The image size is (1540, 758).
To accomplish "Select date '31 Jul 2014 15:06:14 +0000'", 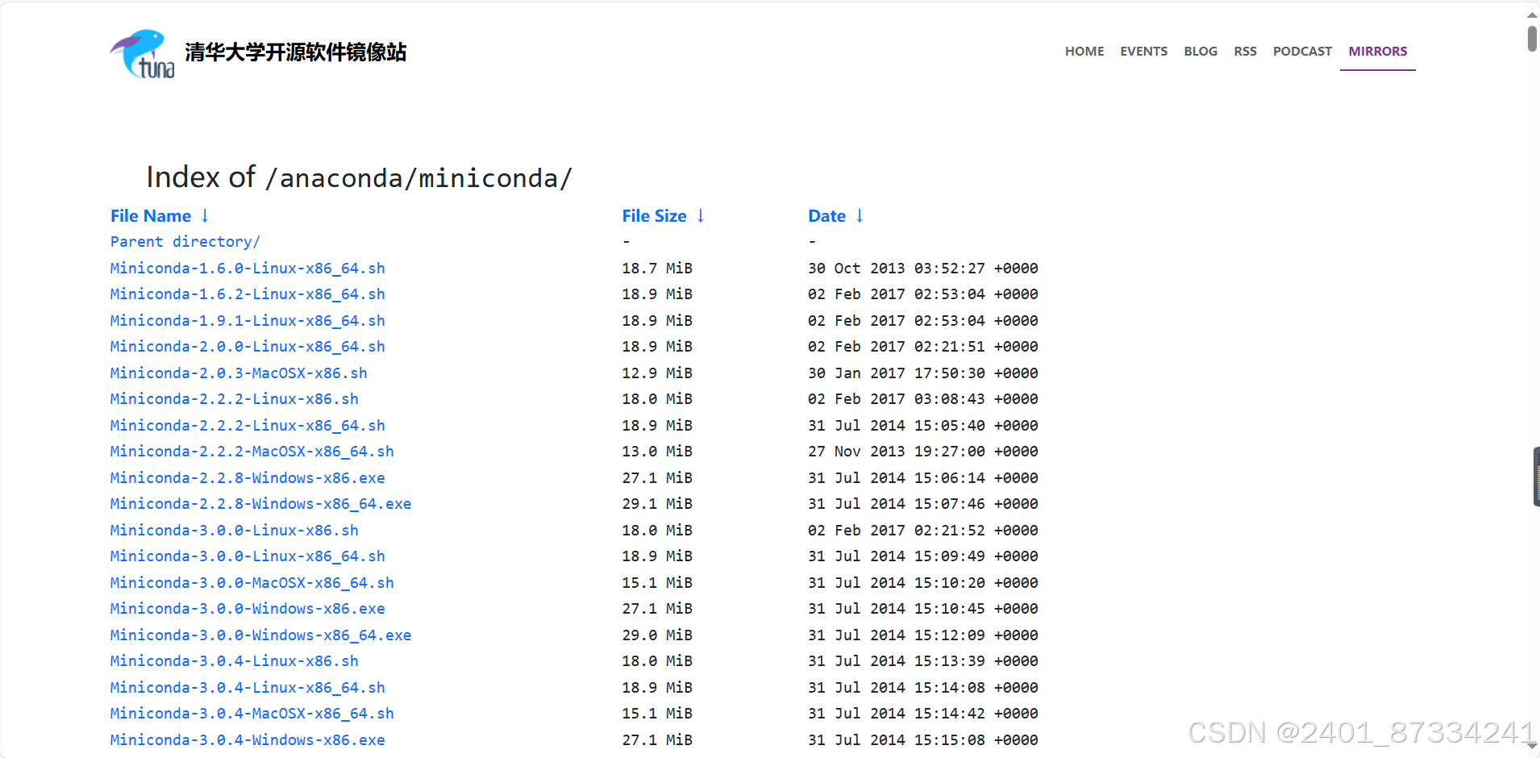I will 923,477.
